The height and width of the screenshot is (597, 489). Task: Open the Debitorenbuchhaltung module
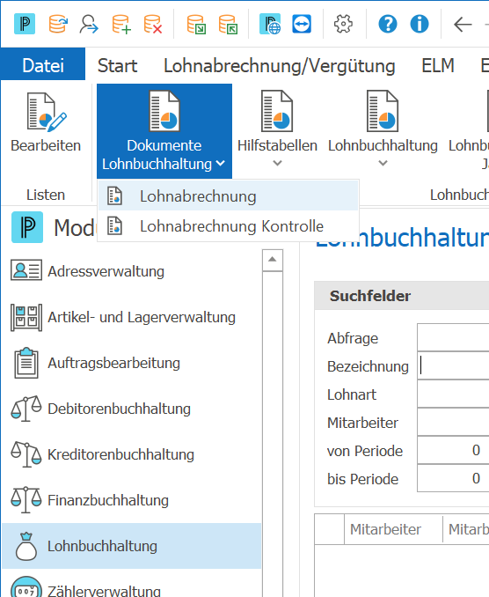coord(132,409)
